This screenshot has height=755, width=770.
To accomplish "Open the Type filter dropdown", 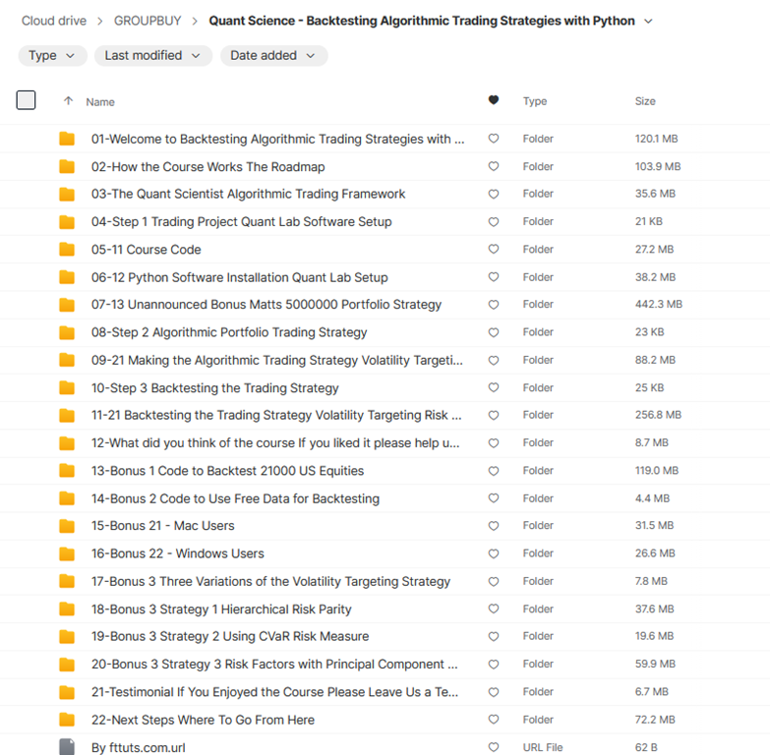I will coord(52,56).
